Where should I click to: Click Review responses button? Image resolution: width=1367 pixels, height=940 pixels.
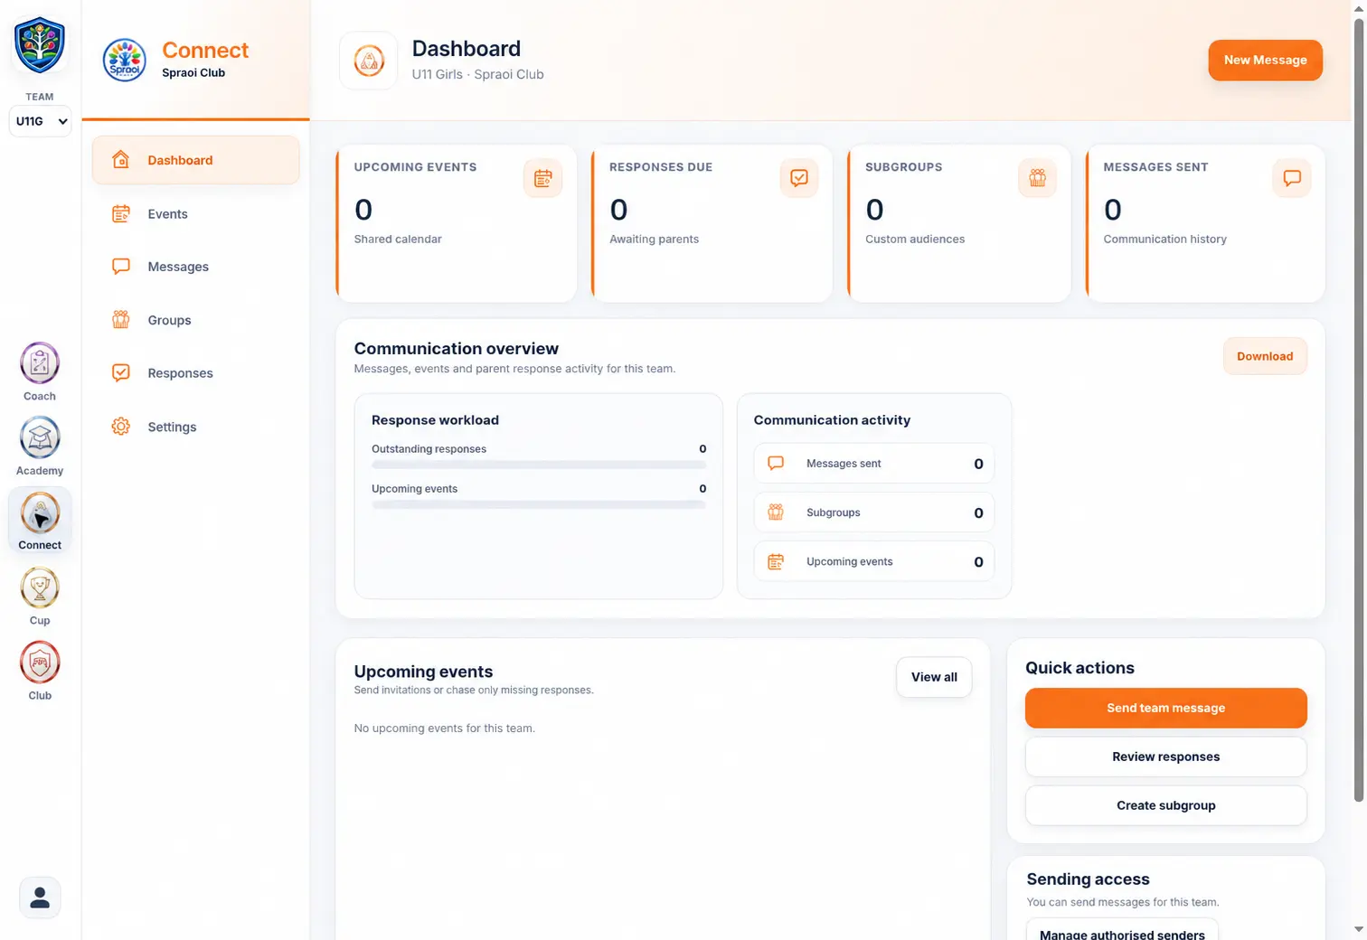tap(1165, 757)
